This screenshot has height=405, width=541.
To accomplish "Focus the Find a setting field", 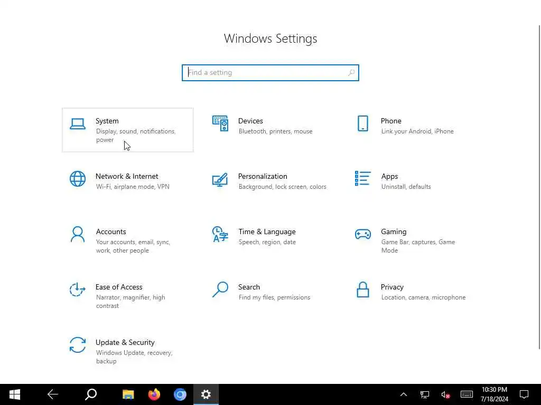I will pos(270,73).
